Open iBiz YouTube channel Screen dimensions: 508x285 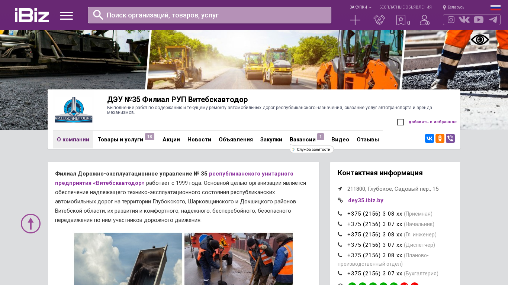pos(479,20)
